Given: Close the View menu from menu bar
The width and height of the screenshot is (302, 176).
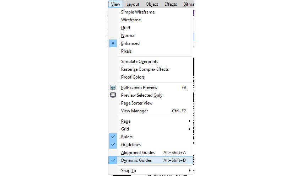Looking at the screenshot, I should 115,4.
